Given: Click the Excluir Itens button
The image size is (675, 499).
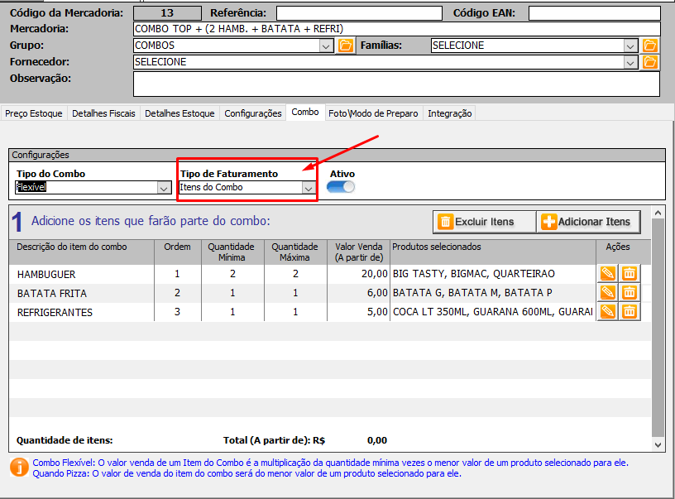Looking at the screenshot, I should point(484,222).
